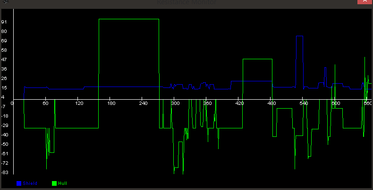Click the Shield legend label
The height and width of the screenshot is (190, 373).
(30, 183)
